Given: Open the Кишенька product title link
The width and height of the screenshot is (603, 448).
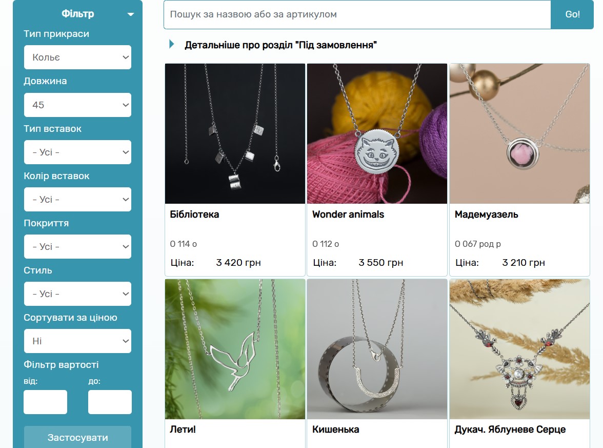Looking at the screenshot, I should [336, 430].
